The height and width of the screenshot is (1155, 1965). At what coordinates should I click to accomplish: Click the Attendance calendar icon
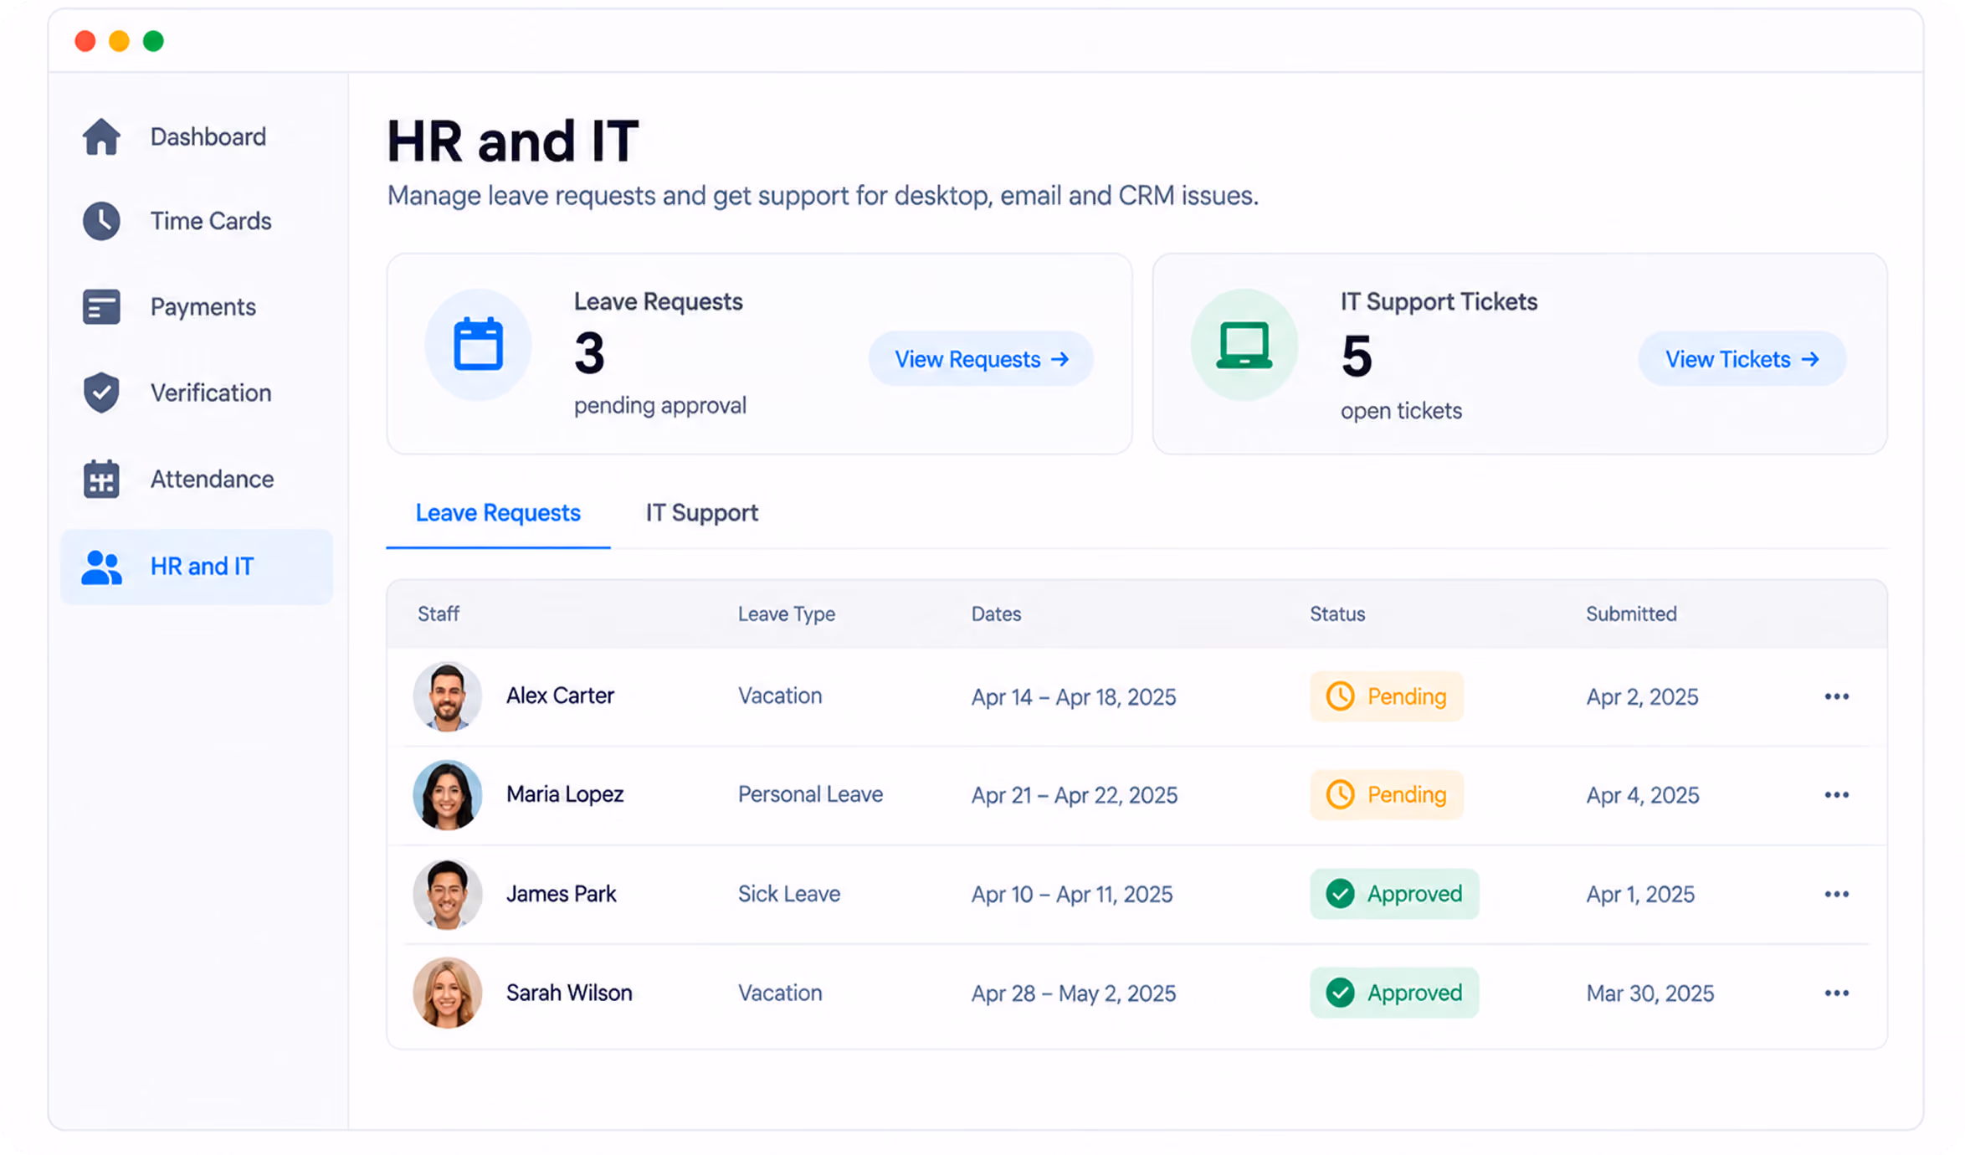pos(101,479)
